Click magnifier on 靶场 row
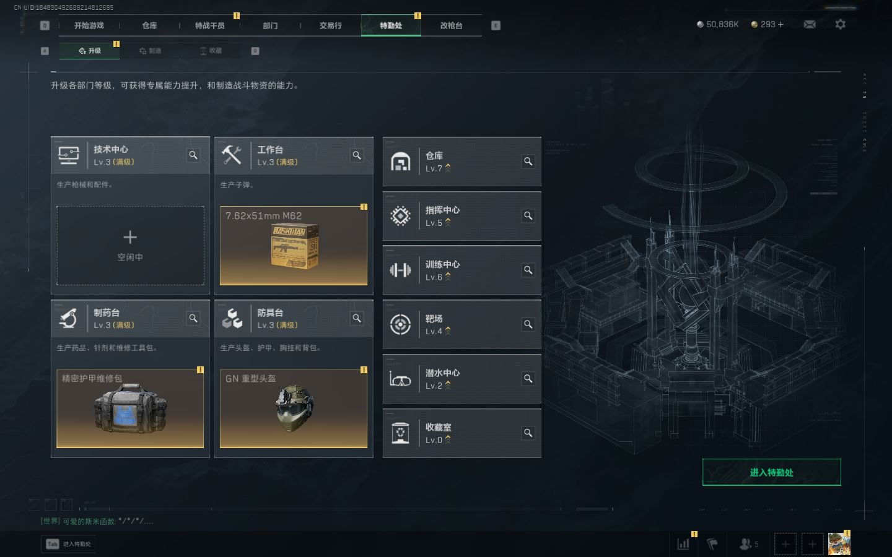Image resolution: width=892 pixels, height=557 pixels. 528,324
